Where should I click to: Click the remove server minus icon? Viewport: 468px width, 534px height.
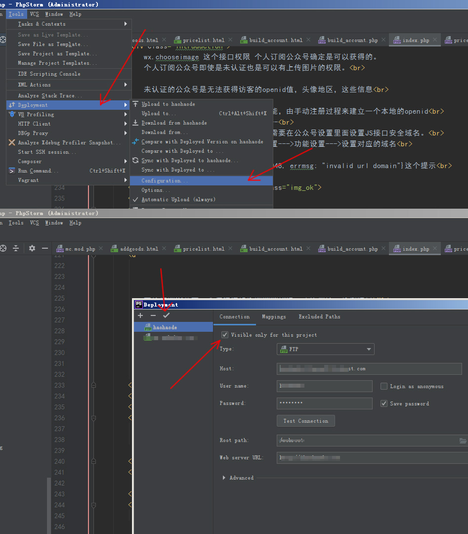[x=153, y=315]
